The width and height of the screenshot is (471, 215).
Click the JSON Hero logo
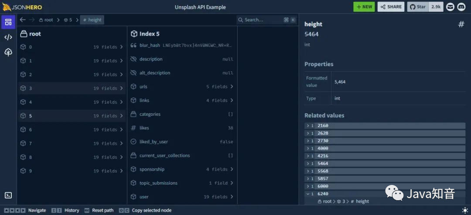click(x=22, y=7)
